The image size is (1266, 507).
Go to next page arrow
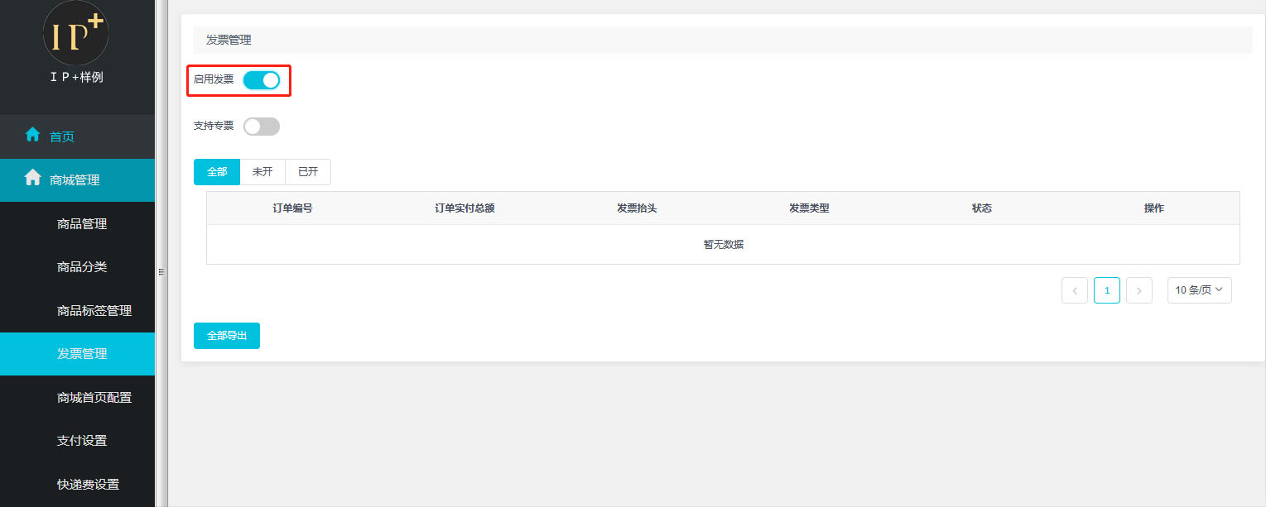click(x=1139, y=290)
